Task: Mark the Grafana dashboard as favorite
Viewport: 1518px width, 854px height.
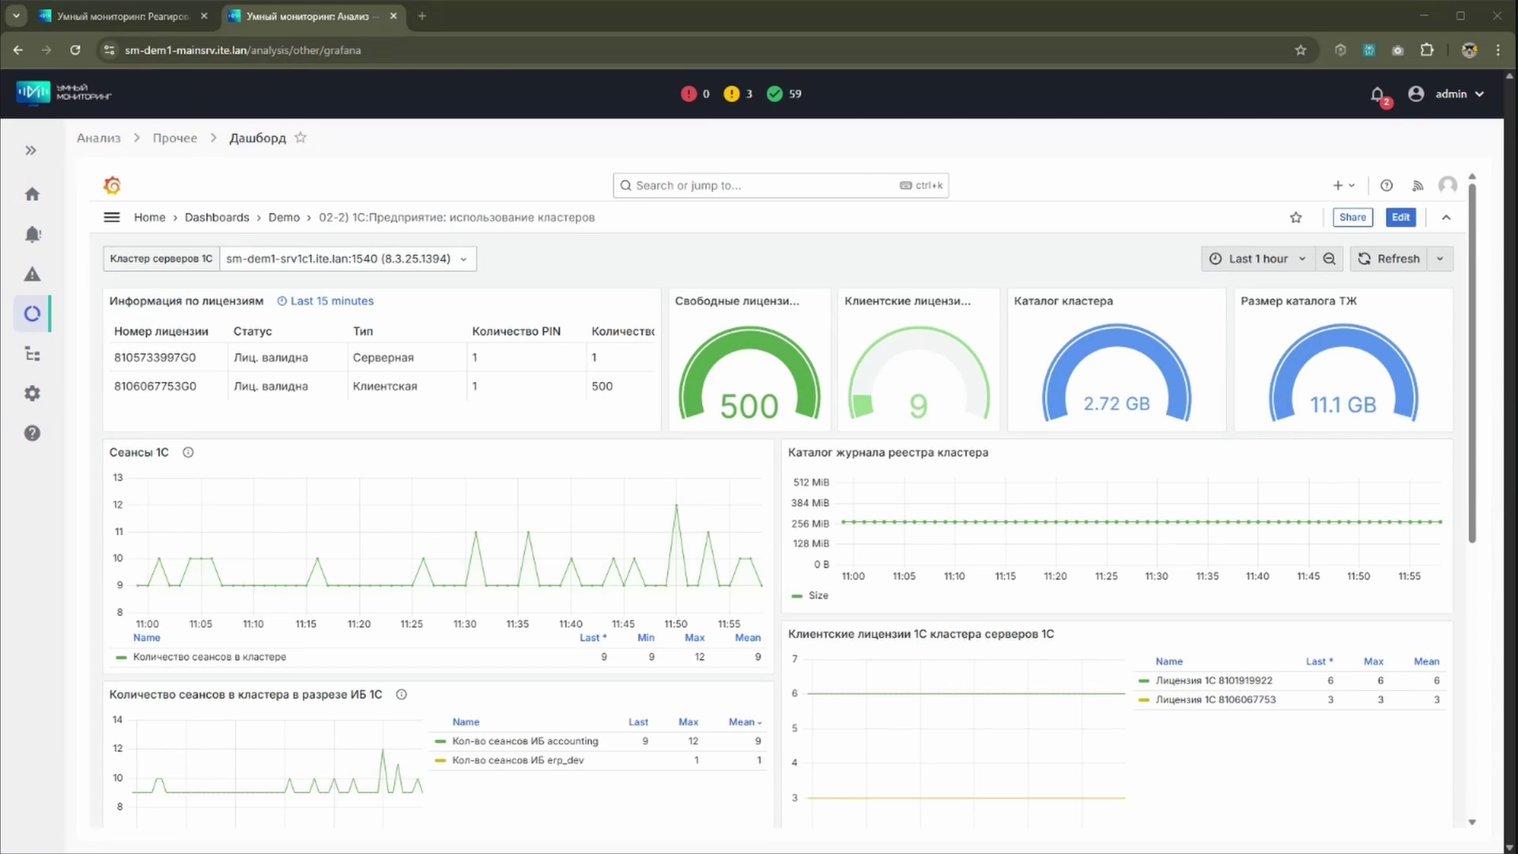Action: [x=1296, y=217]
